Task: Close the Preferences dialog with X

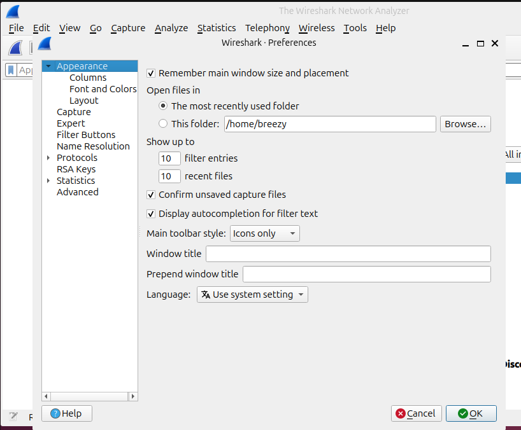Action: [495, 43]
